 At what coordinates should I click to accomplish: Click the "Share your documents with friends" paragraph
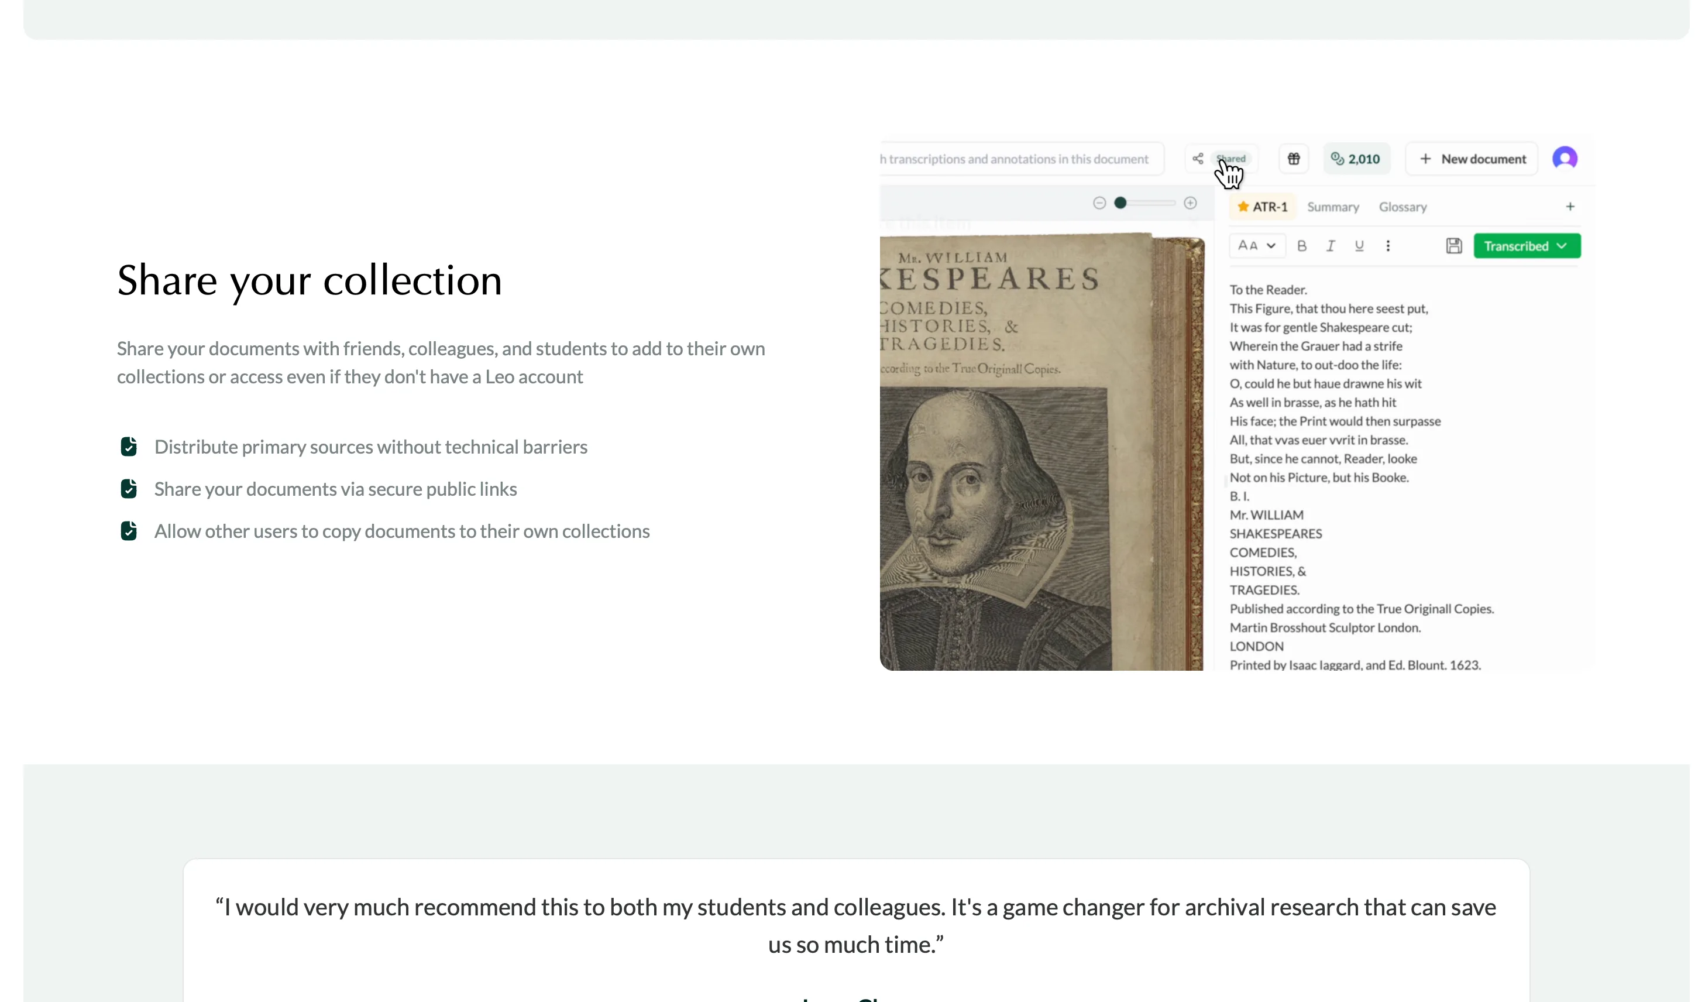click(441, 363)
